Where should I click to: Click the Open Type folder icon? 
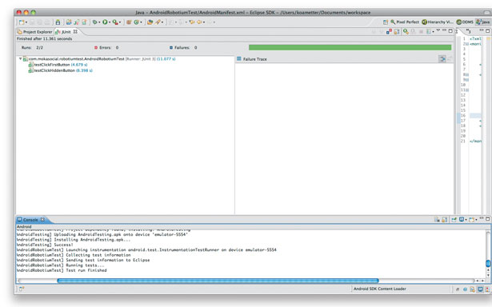click(x=150, y=22)
